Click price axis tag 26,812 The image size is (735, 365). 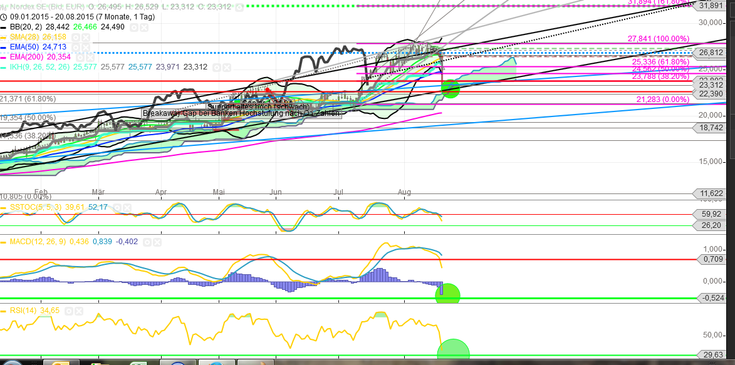(x=709, y=52)
